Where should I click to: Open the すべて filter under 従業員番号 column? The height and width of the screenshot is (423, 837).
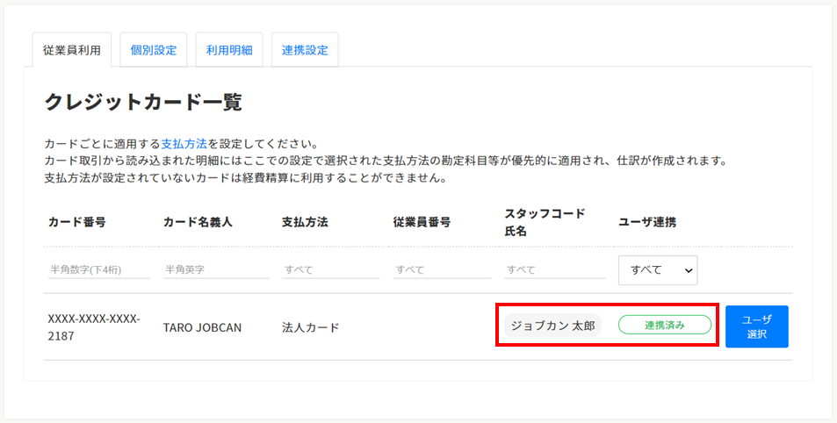(x=442, y=270)
